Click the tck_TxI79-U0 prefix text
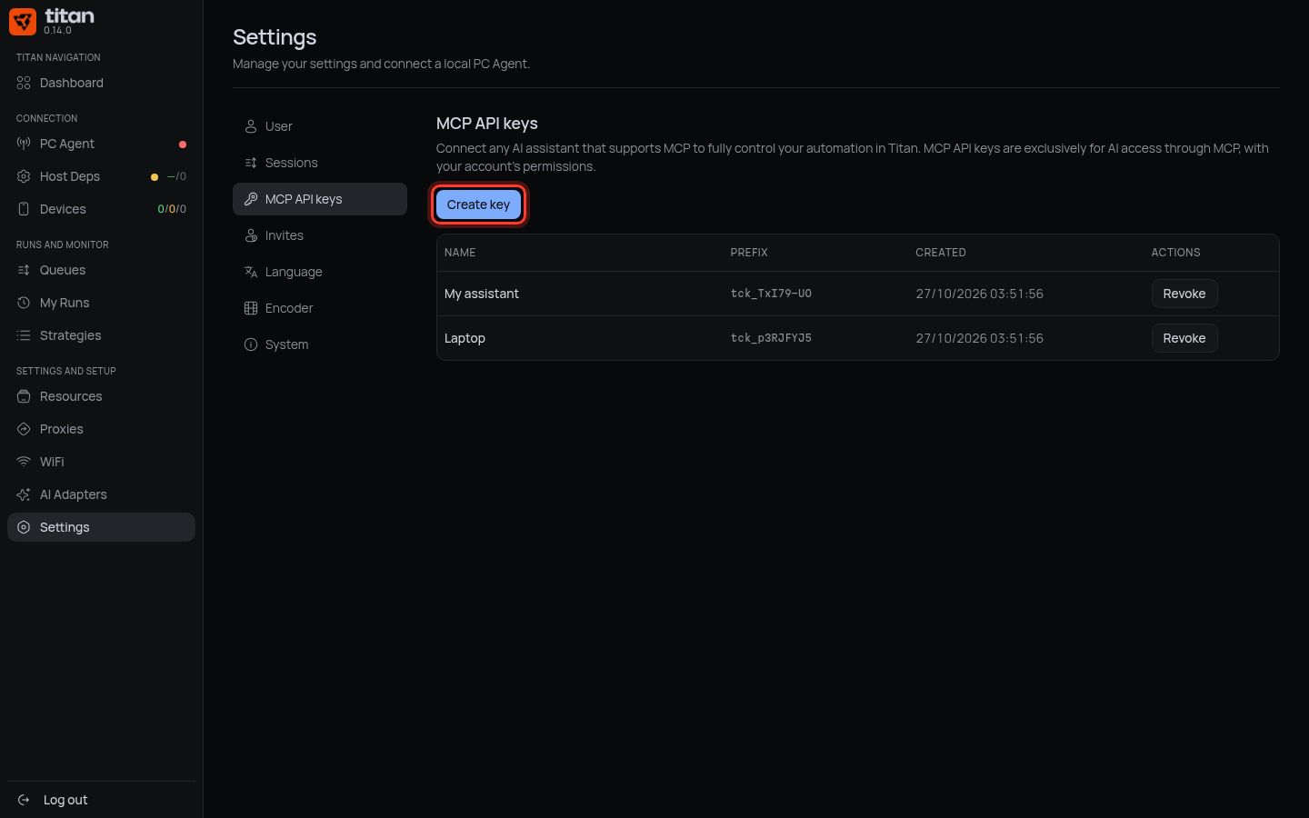 click(x=771, y=294)
